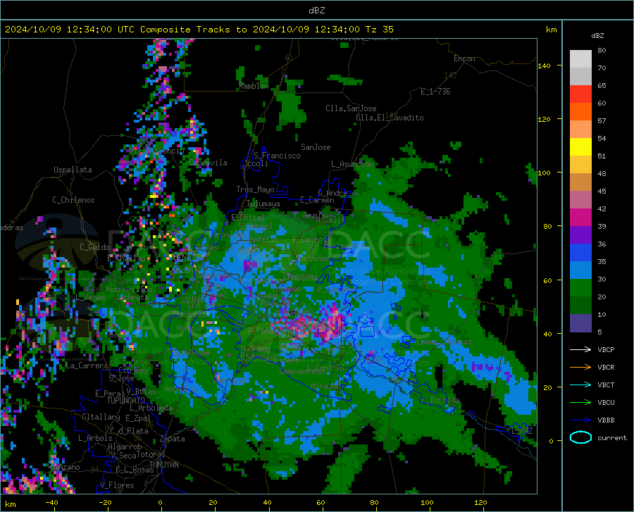Click the blue VBBB arrow icon
This screenshot has width=634, height=512.
pos(580,420)
